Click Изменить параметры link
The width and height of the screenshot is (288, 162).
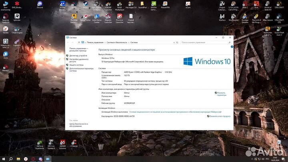click(222, 94)
